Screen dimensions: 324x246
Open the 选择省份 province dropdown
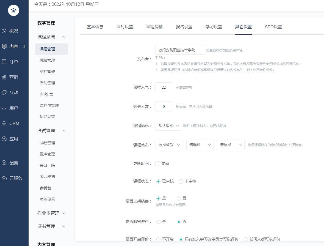point(169,145)
